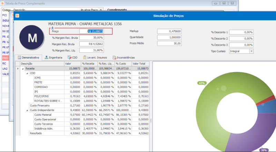Image resolution: width=276 pixels, height=152 pixels.
Task: Edit the % Margem Rec. Bruta field
Action: tap(91, 38)
